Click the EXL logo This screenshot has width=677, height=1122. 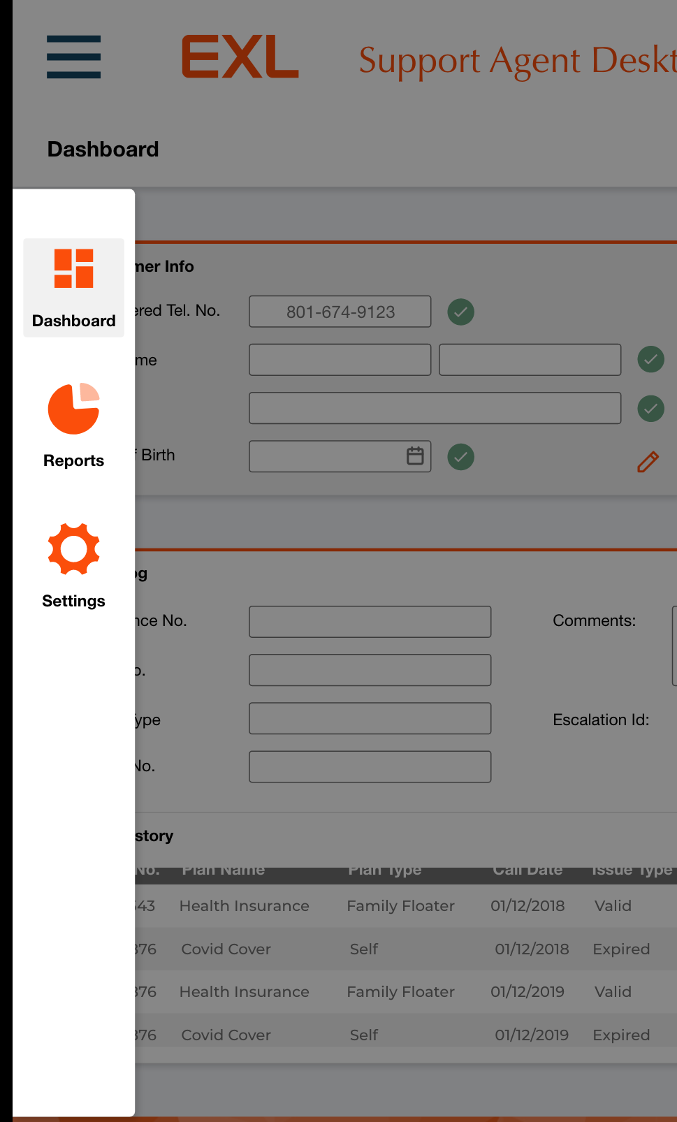pos(240,57)
